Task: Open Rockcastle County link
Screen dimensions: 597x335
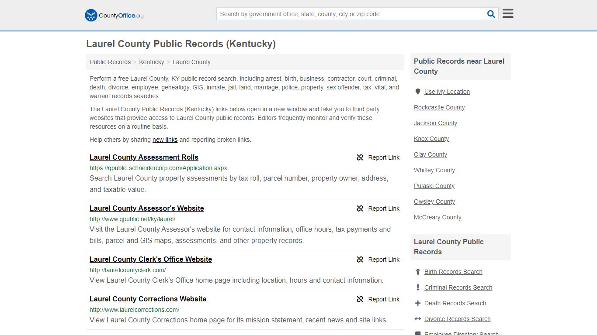Action: pos(439,107)
